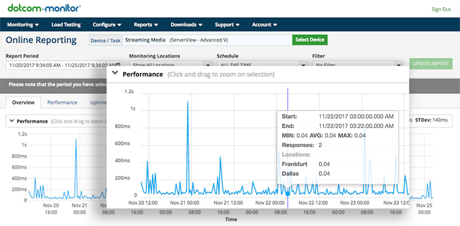
Task: Open the Downloads menu
Action: tap(186, 25)
